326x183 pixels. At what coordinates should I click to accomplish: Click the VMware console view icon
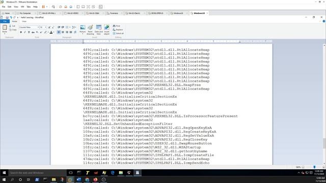[x=101, y=7]
